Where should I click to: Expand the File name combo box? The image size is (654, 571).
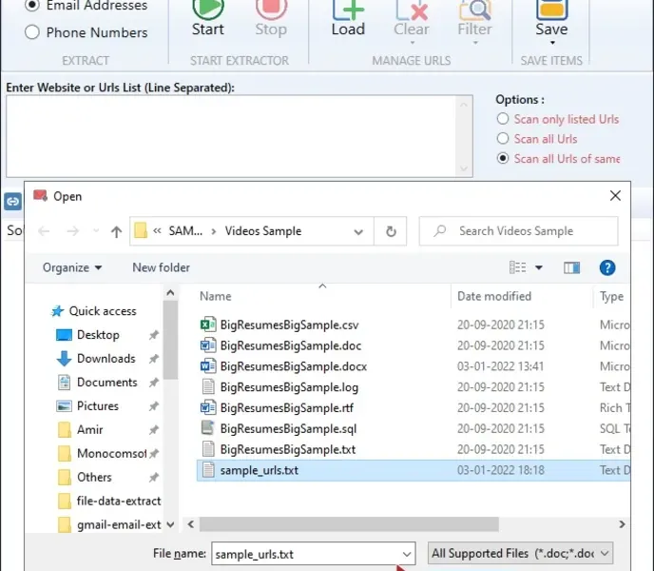[x=406, y=554]
